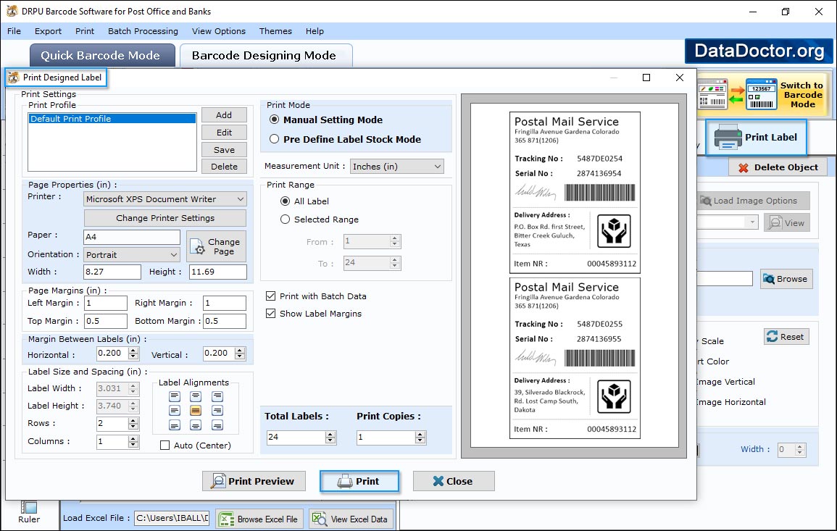Click the Save profile button

(224, 150)
